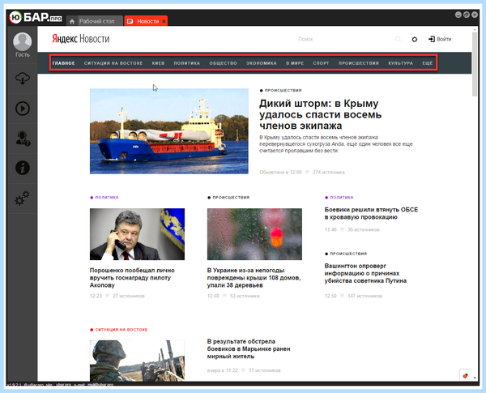Click the search magnifier icon
The width and height of the screenshot is (486, 393).
pyautogui.click(x=398, y=39)
